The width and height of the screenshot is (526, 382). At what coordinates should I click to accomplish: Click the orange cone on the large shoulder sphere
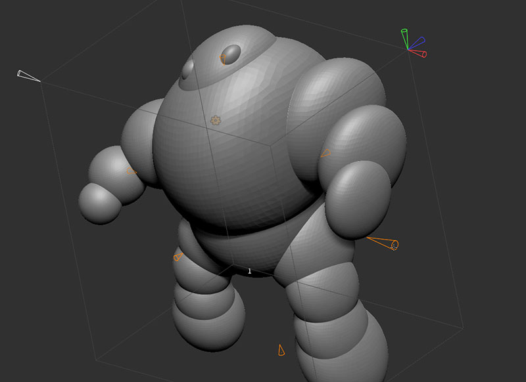(325, 154)
